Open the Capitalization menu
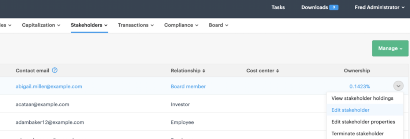410x139 pixels. (41, 25)
